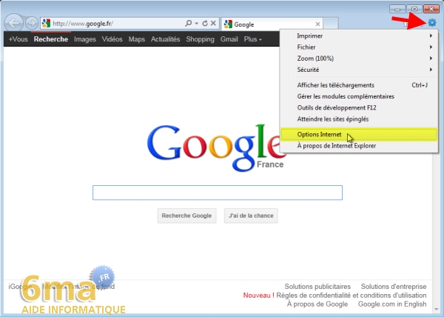Click the Tools gear icon
444x317 pixels.
432,22
